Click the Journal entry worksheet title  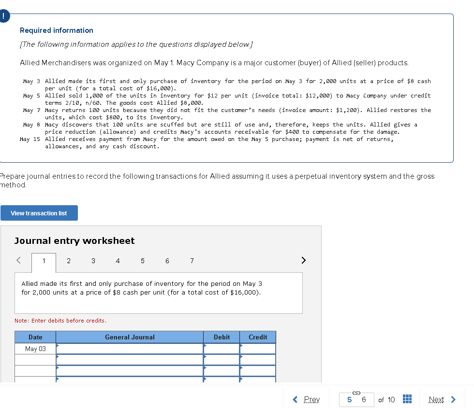click(74, 241)
